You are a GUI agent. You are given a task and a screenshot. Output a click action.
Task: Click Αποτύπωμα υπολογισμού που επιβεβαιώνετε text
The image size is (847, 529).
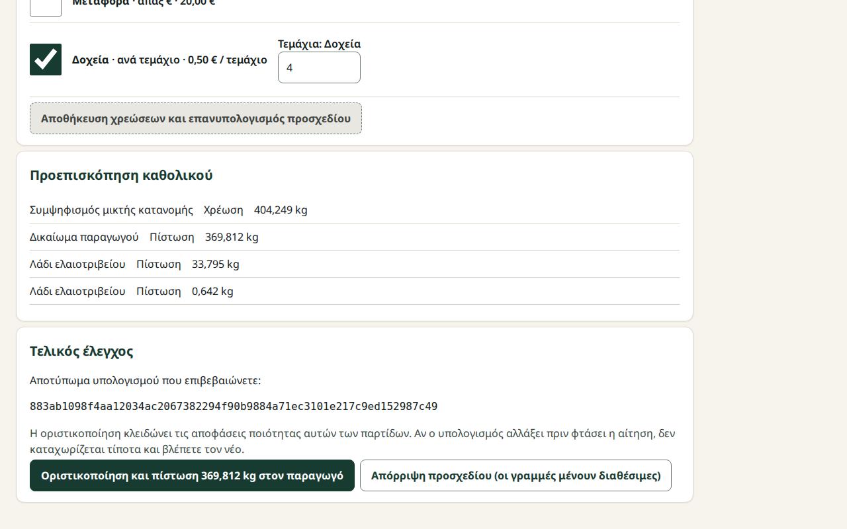[x=145, y=380]
